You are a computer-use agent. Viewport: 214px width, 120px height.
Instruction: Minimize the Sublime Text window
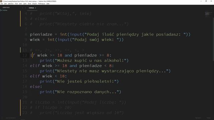point(201,1)
